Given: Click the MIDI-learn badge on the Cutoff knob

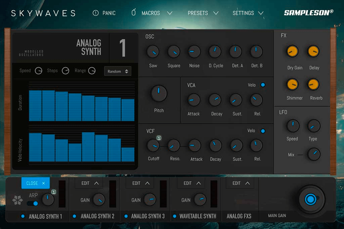Looking at the screenshot, I should pyautogui.click(x=159, y=138).
